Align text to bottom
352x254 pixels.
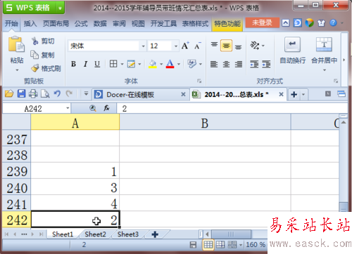[x=239, y=46]
